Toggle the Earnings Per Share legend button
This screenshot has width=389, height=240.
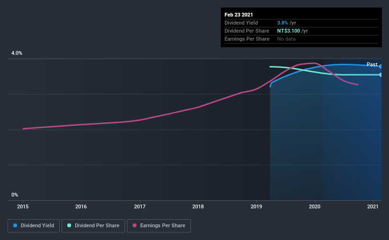tap(159, 226)
